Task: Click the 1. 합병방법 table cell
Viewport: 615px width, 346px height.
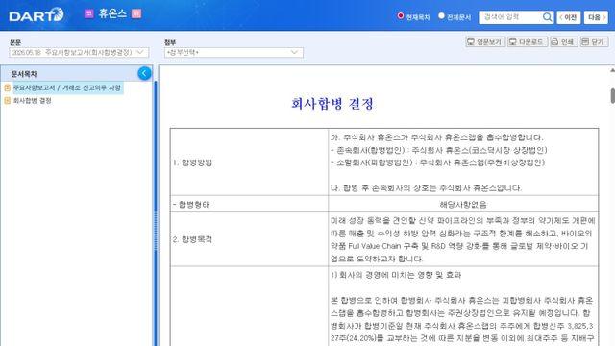Action: (x=249, y=162)
